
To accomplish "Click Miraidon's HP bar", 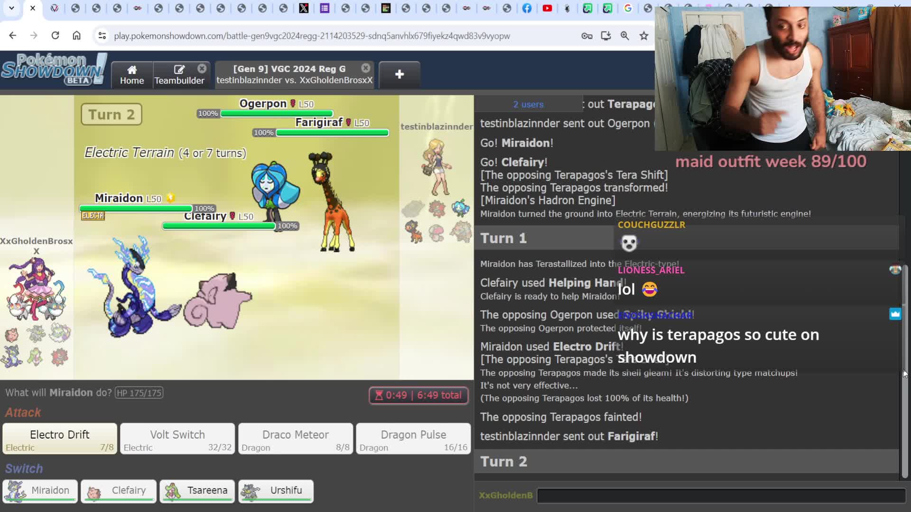I will pos(136,208).
